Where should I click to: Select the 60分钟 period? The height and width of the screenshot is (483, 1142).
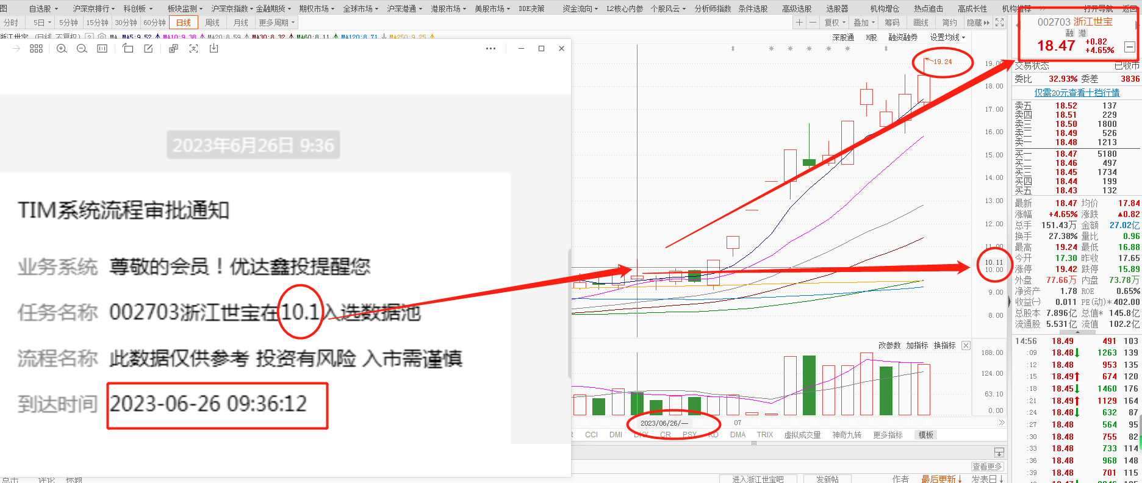pos(154,23)
